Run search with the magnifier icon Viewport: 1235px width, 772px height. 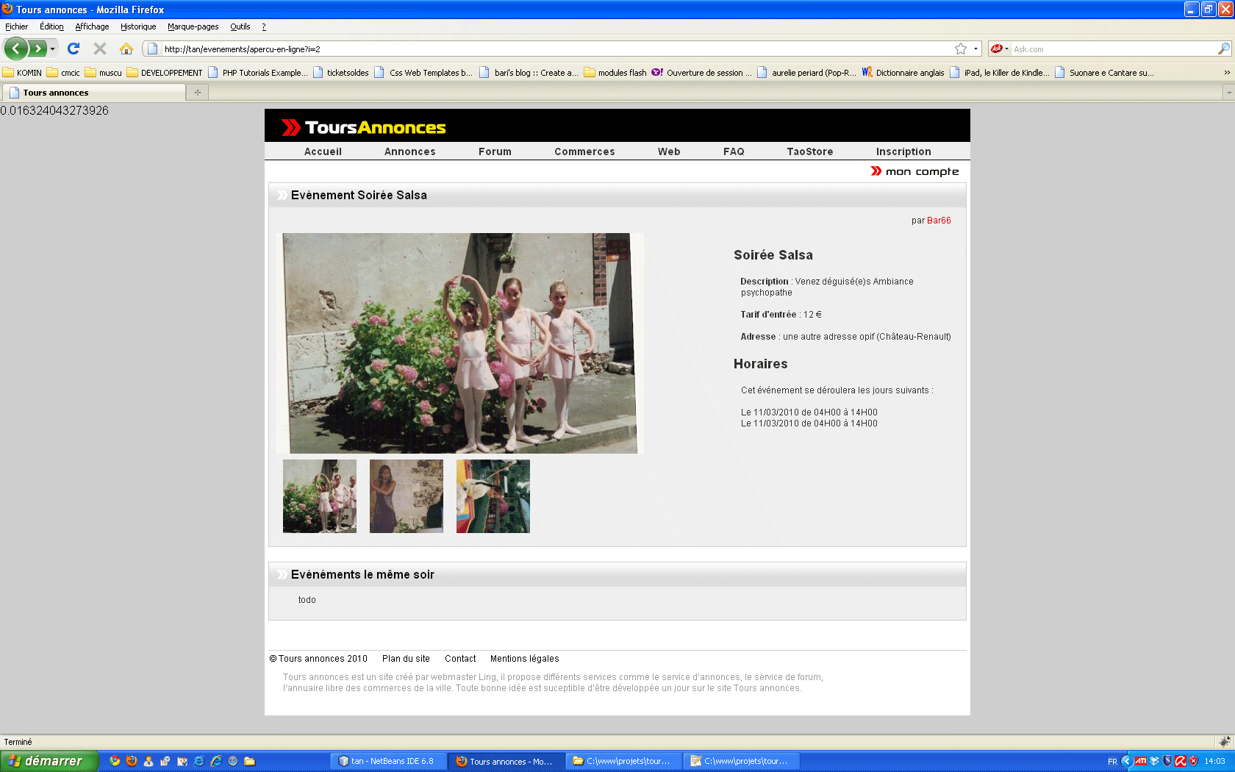click(1224, 49)
